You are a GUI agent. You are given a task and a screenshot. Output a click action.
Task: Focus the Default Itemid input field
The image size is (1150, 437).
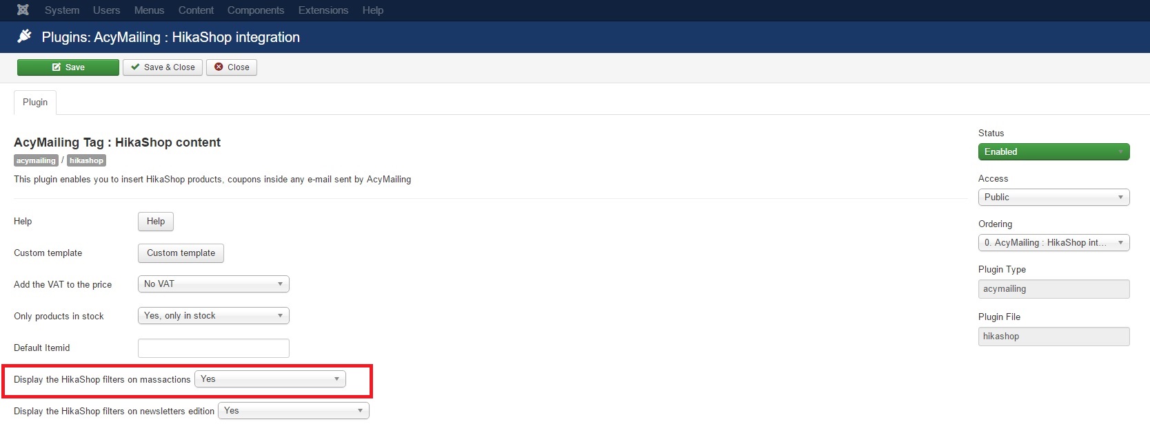pos(214,348)
